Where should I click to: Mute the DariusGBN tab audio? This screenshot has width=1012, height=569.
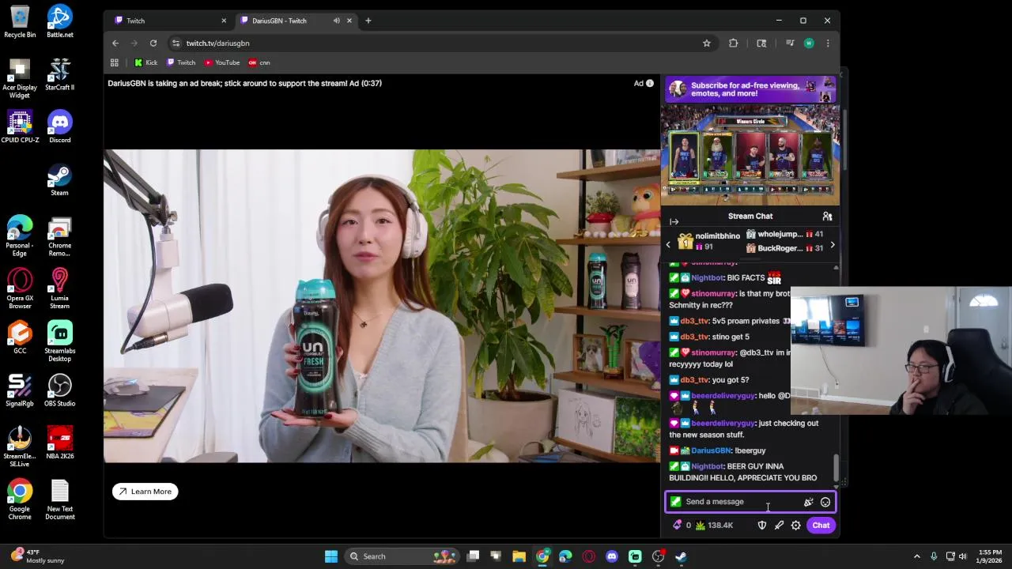[x=337, y=21]
